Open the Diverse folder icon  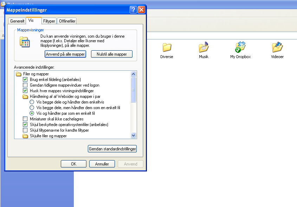(x=167, y=47)
